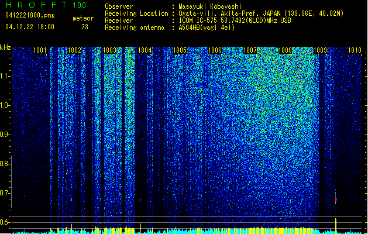Click the 1808 time marker label
Screen dimensions: 368x234
(285, 50)
